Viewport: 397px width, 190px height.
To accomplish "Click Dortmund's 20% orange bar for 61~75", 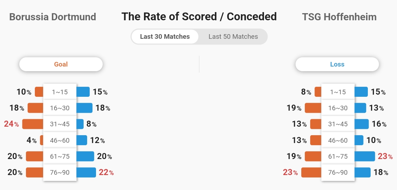I will 35,156.
